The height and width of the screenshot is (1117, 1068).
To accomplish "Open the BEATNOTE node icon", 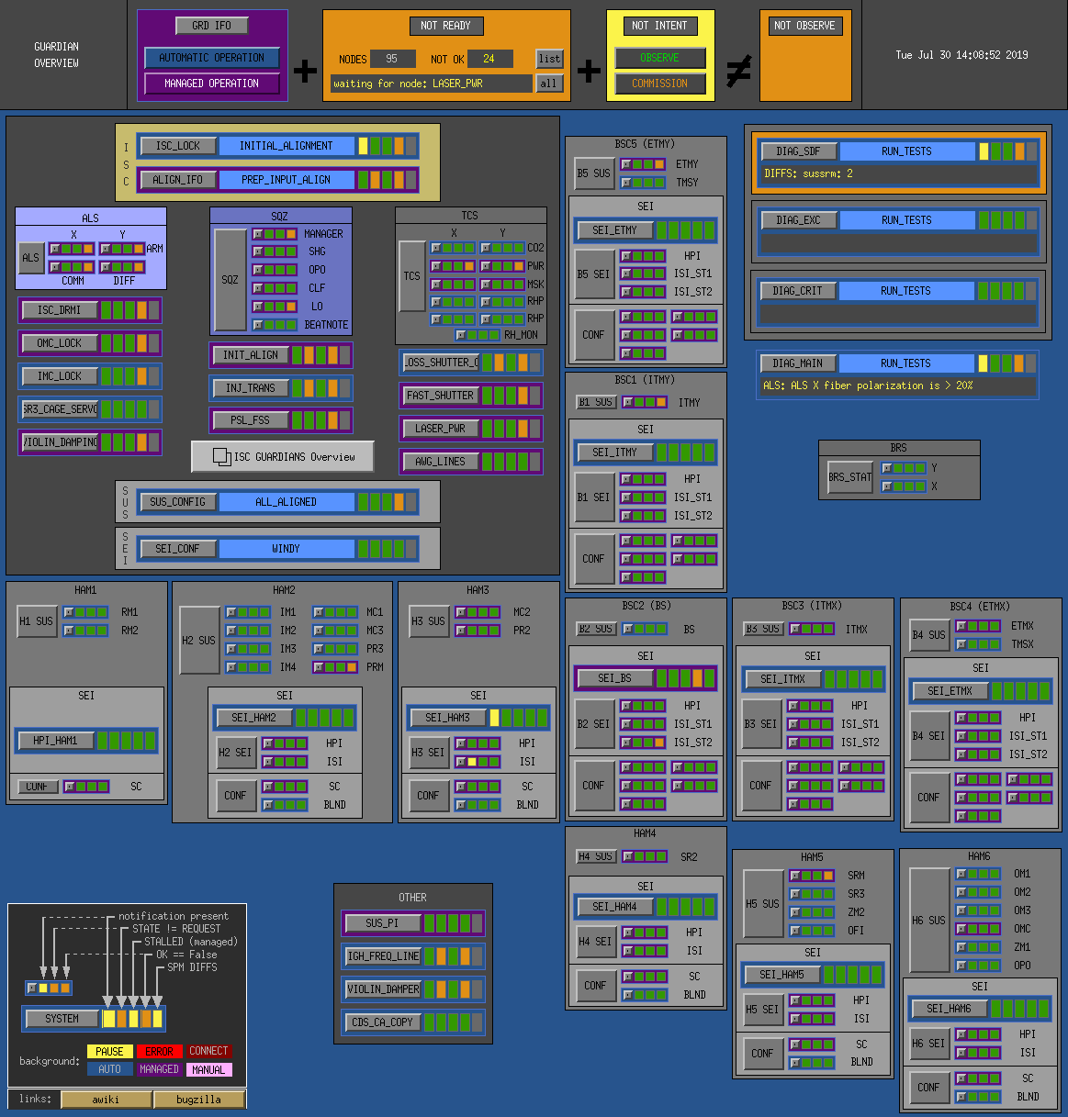I will coord(258,325).
